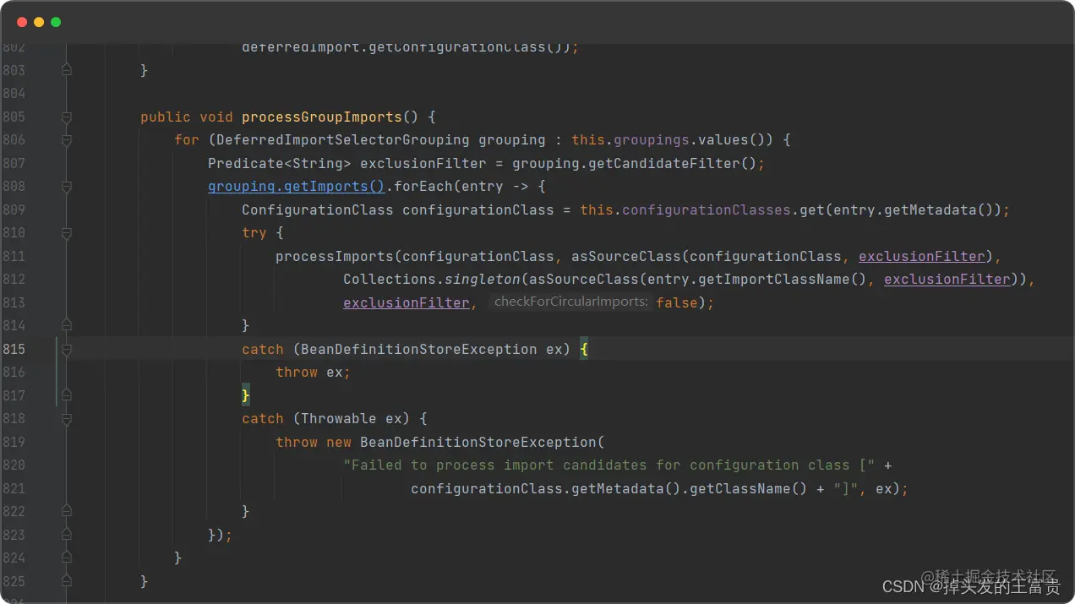Click the red close window button
This screenshot has width=1075, height=604.
(x=22, y=22)
